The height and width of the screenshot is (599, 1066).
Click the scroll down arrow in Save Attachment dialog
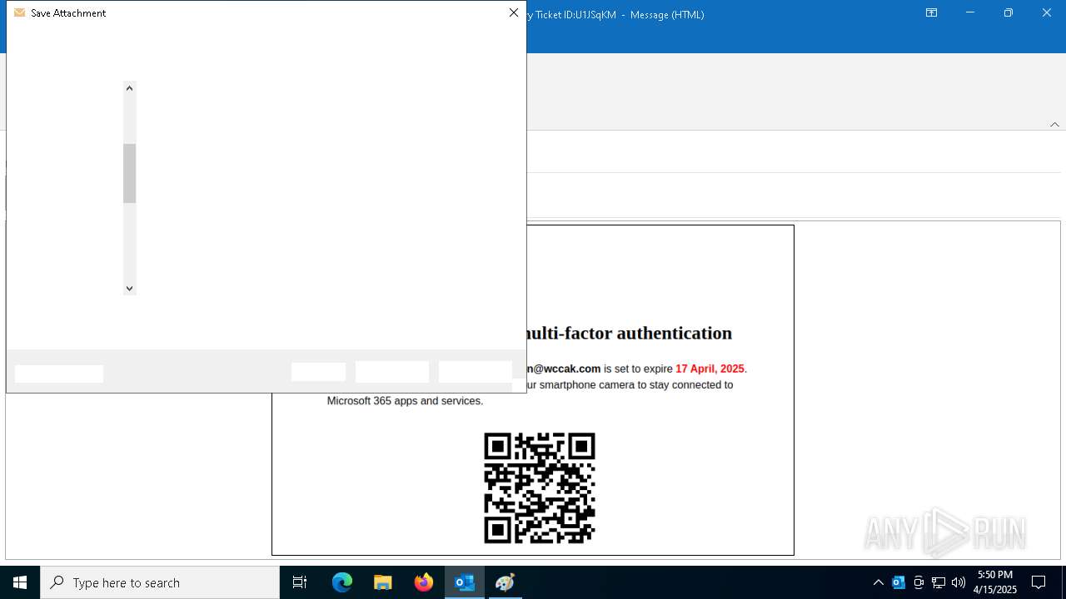pos(129,289)
